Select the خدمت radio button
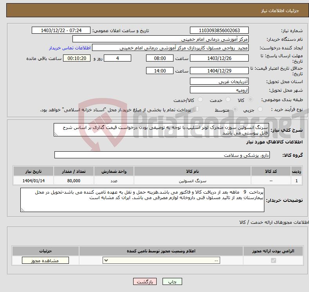This screenshot has height=292, width=309. click(228, 100)
